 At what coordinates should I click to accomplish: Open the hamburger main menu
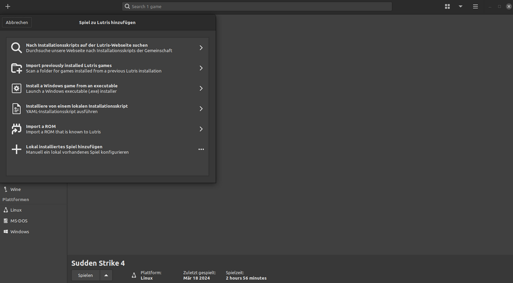(476, 6)
